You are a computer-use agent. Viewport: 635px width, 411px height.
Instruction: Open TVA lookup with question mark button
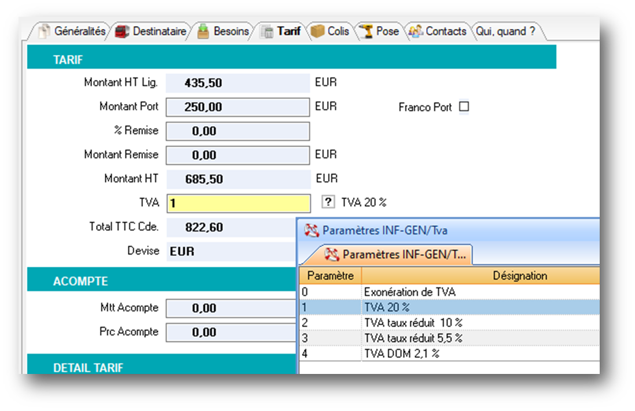point(328,202)
